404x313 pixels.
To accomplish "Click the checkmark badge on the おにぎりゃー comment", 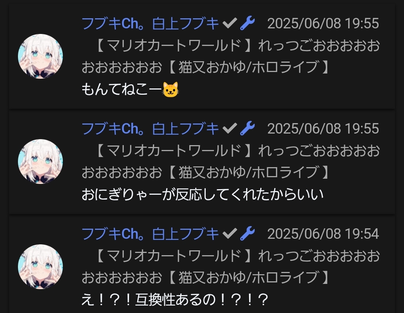I will [230, 128].
